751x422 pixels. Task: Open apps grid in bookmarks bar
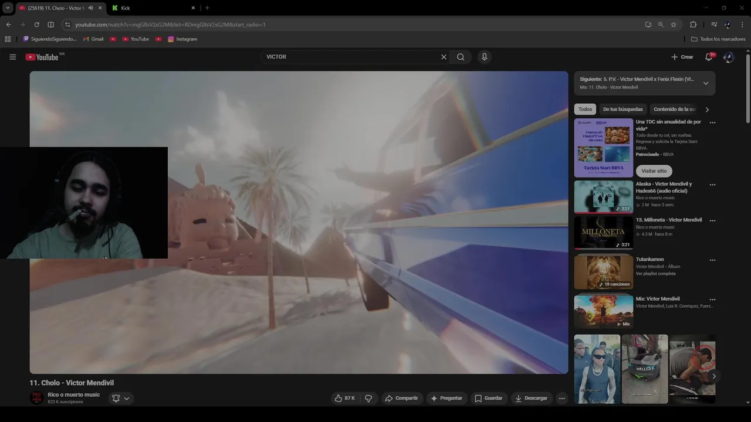pos(8,39)
